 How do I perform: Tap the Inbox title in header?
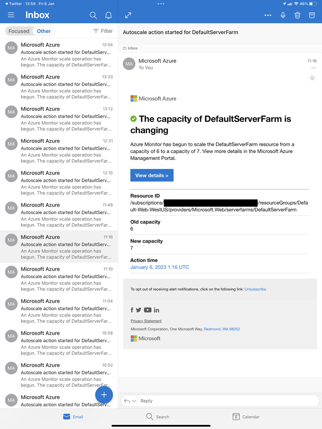37,15
